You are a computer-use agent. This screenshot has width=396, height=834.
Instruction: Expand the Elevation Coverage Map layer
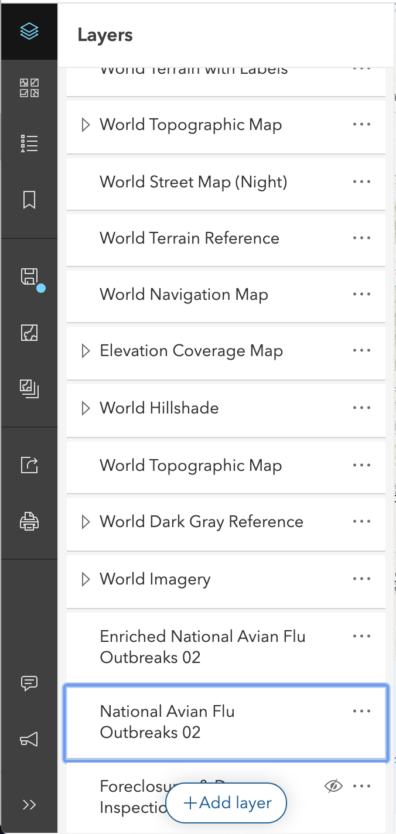coord(86,350)
